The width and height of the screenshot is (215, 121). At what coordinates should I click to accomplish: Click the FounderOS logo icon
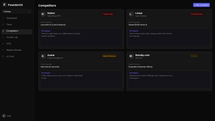pos(4,5)
